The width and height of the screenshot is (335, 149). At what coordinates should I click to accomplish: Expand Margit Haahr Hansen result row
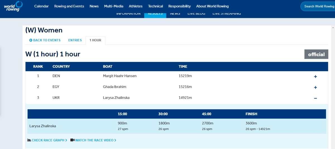[x=315, y=76]
